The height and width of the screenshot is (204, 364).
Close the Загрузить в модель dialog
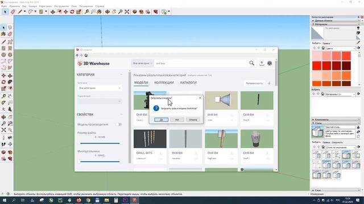click(x=200, y=98)
